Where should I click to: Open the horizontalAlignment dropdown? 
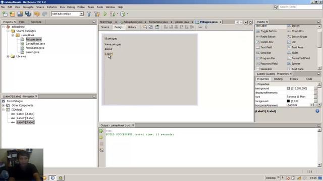[x=311, y=105]
